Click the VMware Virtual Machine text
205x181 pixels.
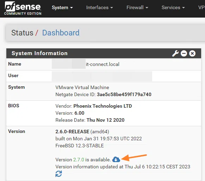pyautogui.click(x=82, y=87)
